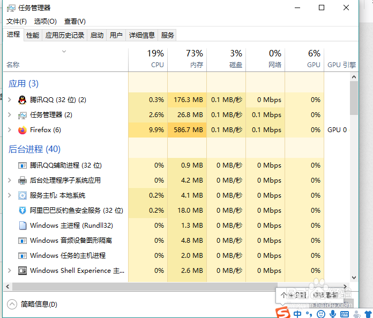Viewport: 373px width, 318px height.
Task: Click the Task Manager title bar icon
Action: click(11, 8)
